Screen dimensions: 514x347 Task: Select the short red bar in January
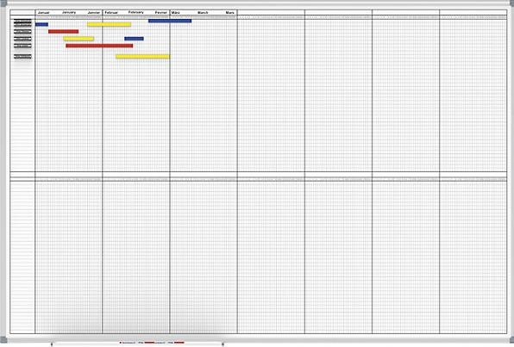[63, 31]
